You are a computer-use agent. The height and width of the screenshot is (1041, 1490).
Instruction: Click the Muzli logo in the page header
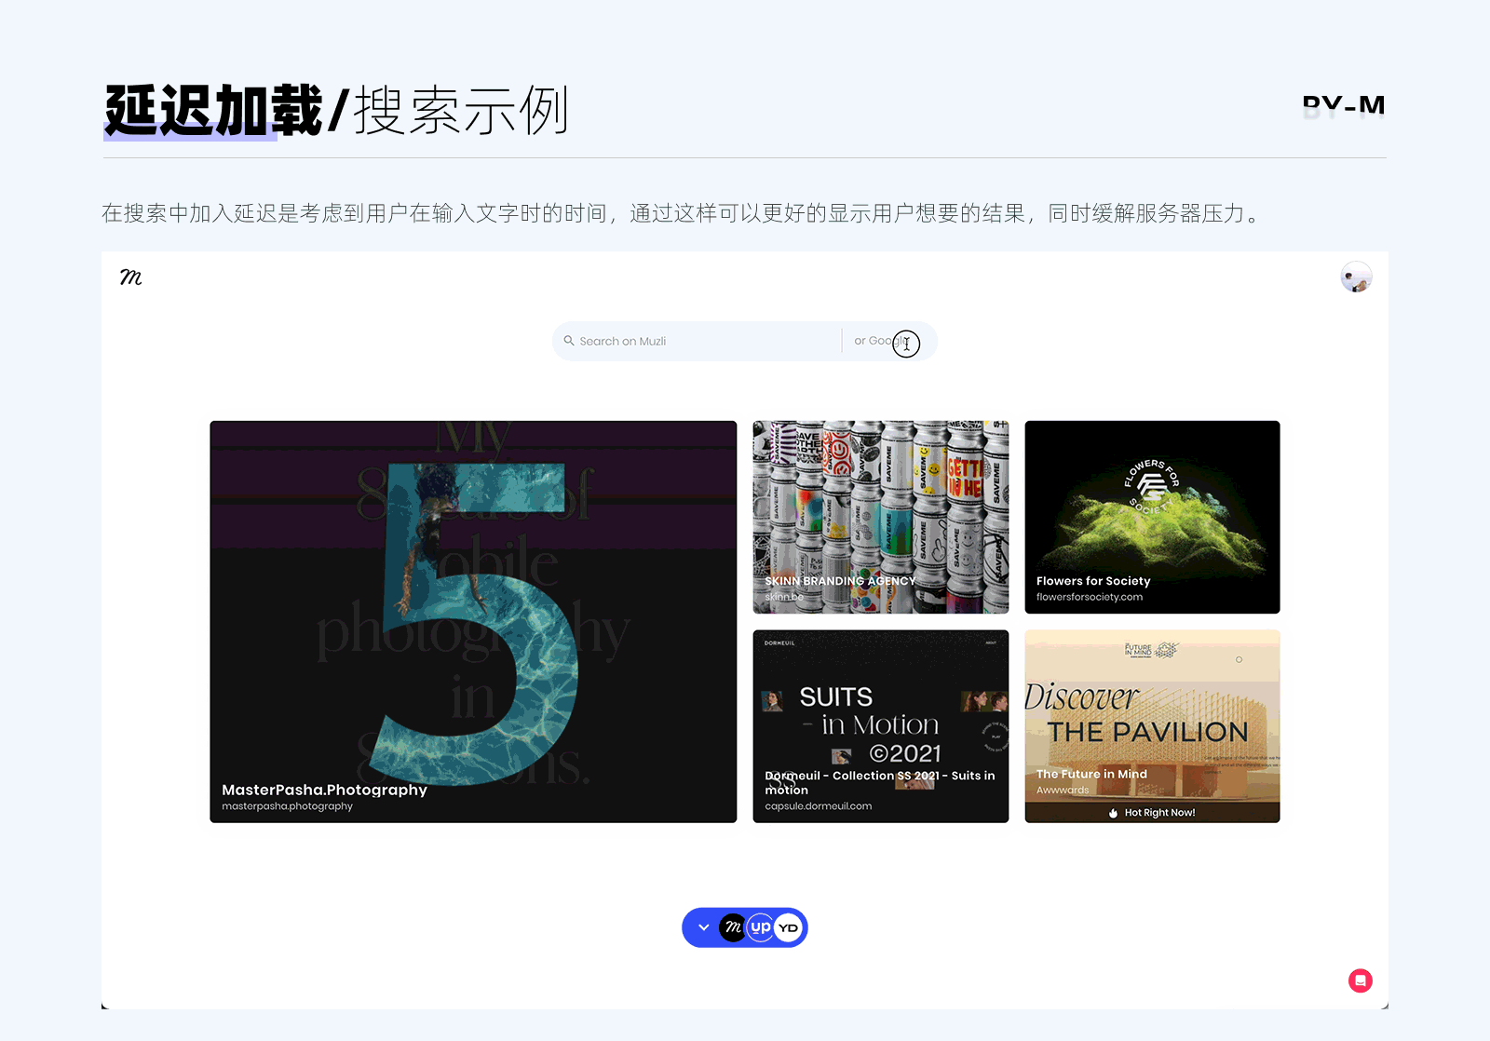point(131,277)
